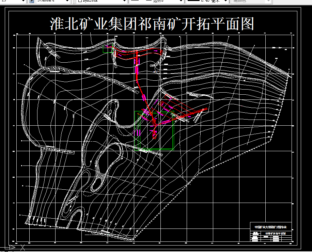
Task: Click the text style icon beside Standard
Action: pos(32,2)
